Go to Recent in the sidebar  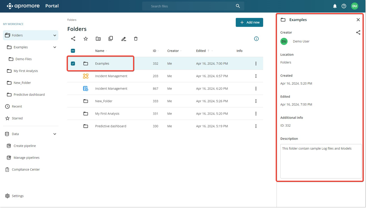tap(17, 106)
